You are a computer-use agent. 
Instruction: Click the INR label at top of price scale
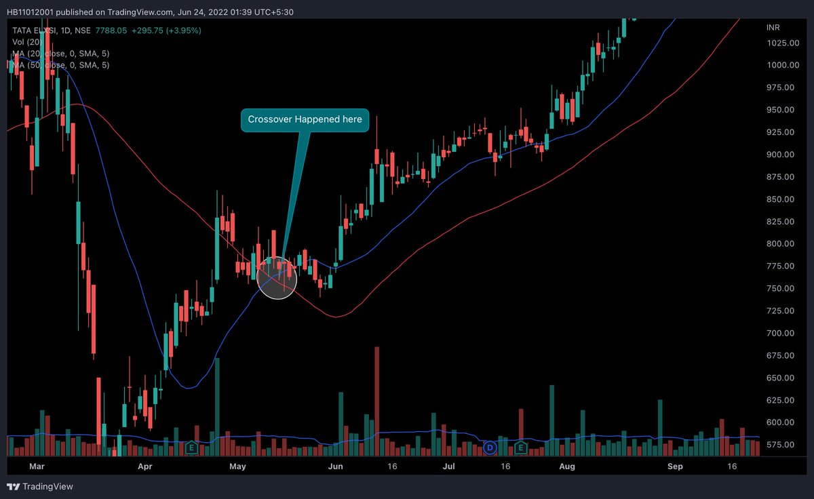(x=774, y=27)
